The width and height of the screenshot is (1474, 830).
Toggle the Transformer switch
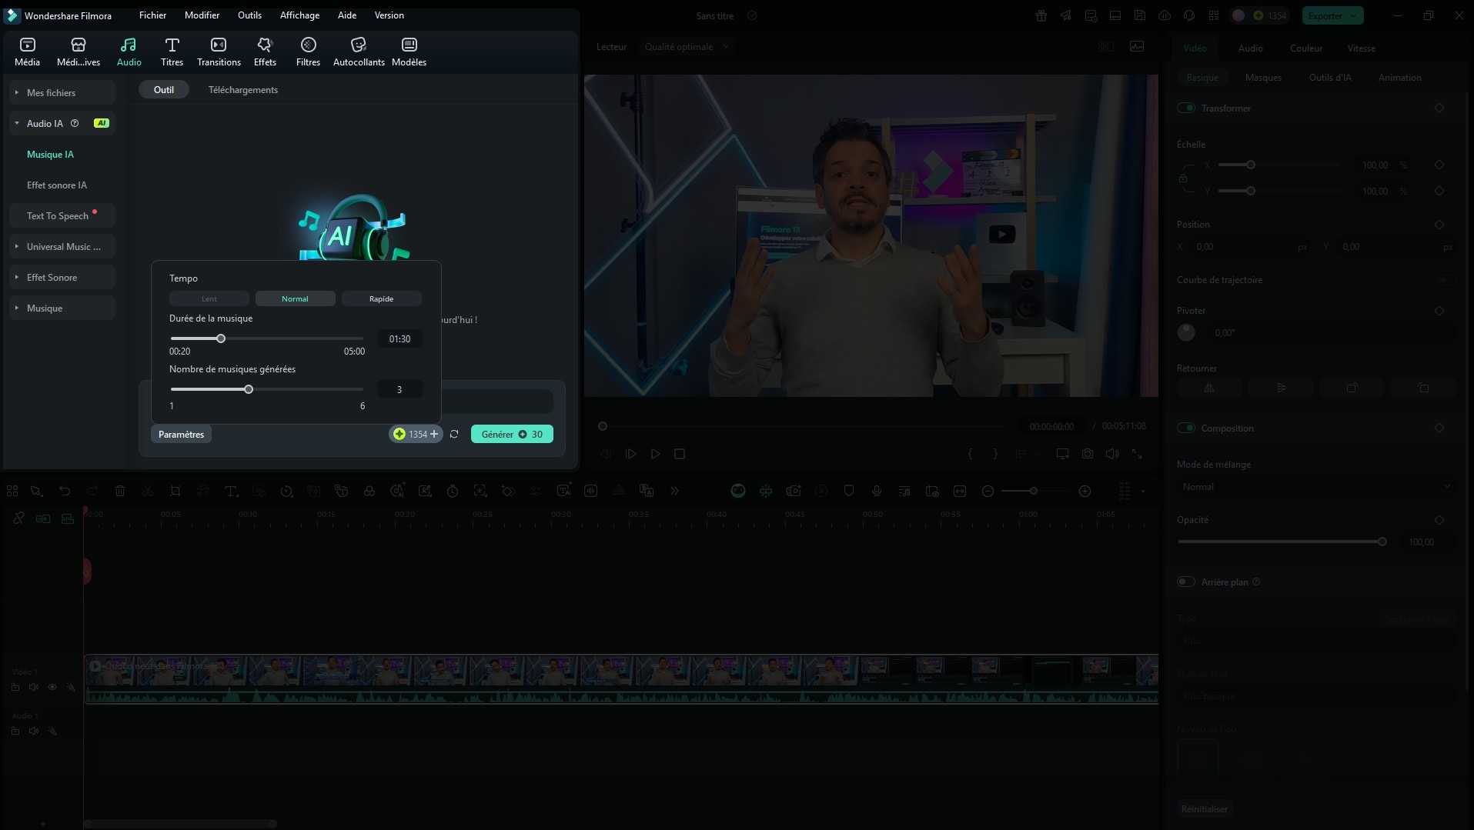[1186, 108]
